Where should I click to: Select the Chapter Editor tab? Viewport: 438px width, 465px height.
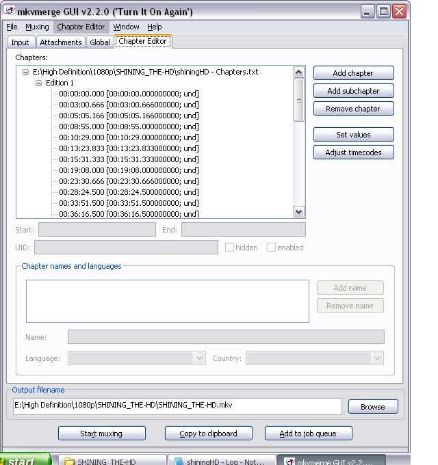142,41
